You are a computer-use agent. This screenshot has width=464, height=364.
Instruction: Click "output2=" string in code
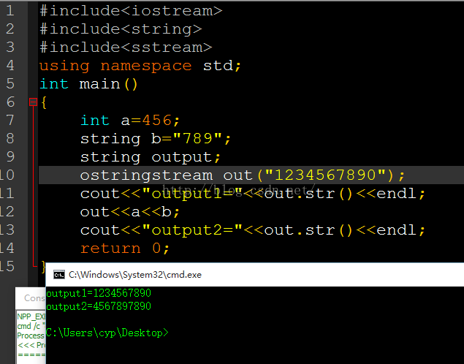pos(192,230)
